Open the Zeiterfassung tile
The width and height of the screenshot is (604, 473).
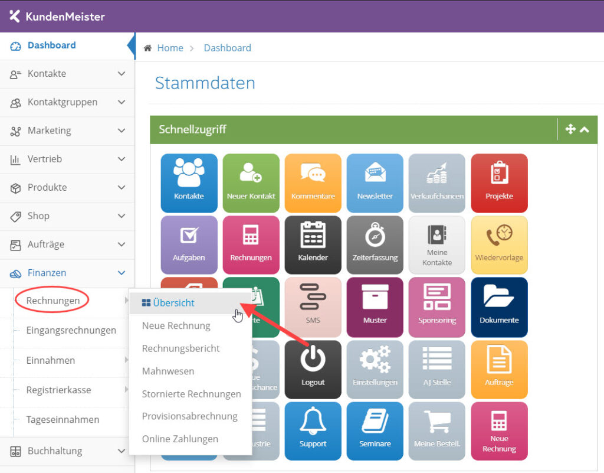pyautogui.click(x=375, y=245)
